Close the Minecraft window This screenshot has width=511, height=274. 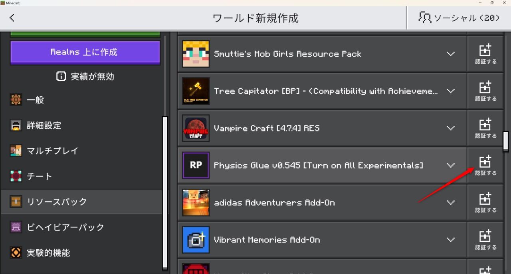click(505, 3)
